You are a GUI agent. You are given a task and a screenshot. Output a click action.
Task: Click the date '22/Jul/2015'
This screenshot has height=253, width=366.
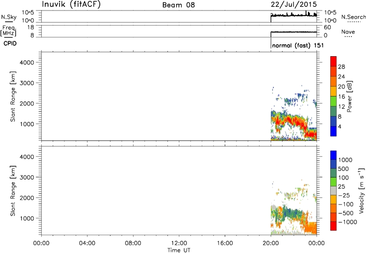(294, 5)
